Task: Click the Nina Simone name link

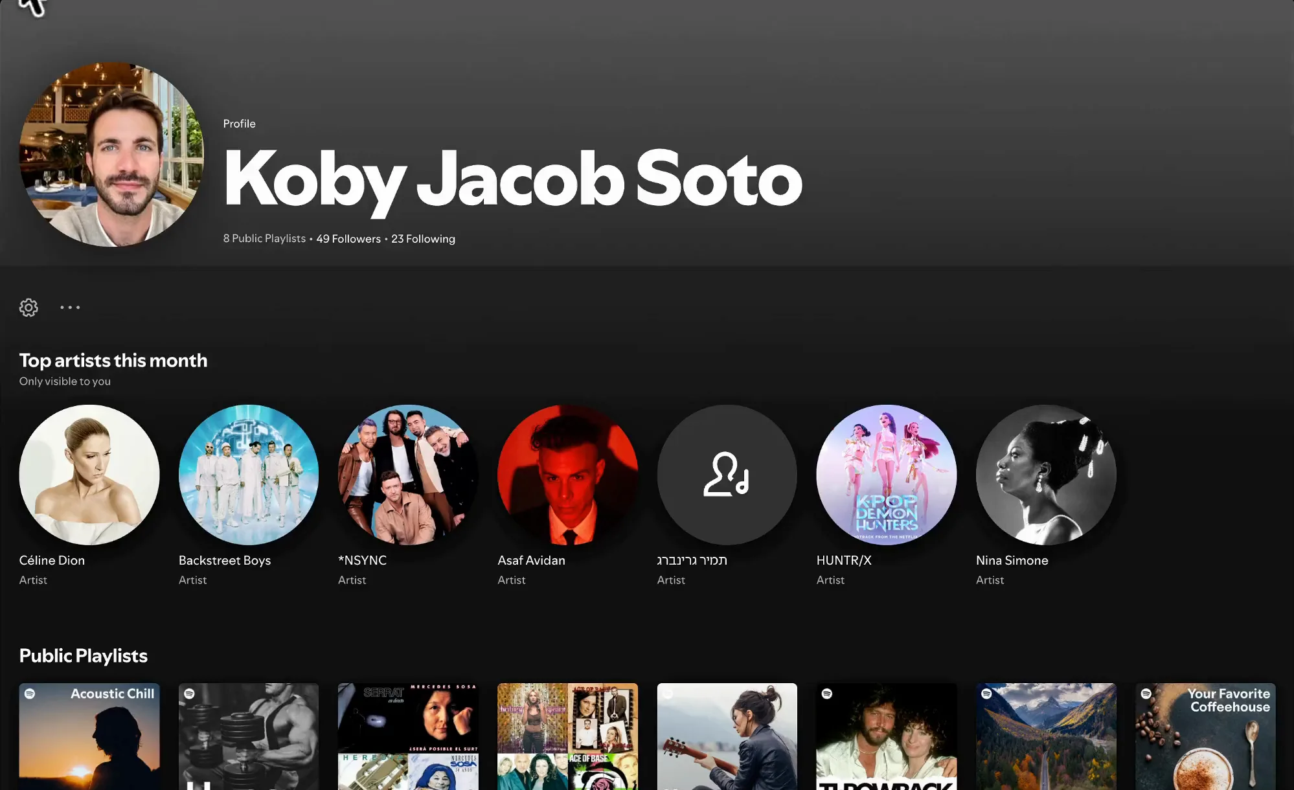Action: [1012, 560]
